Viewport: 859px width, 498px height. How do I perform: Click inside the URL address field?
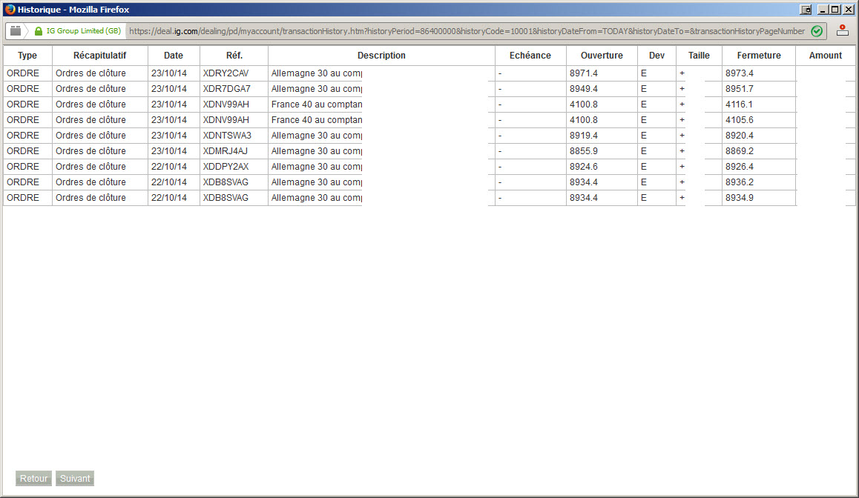467,31
